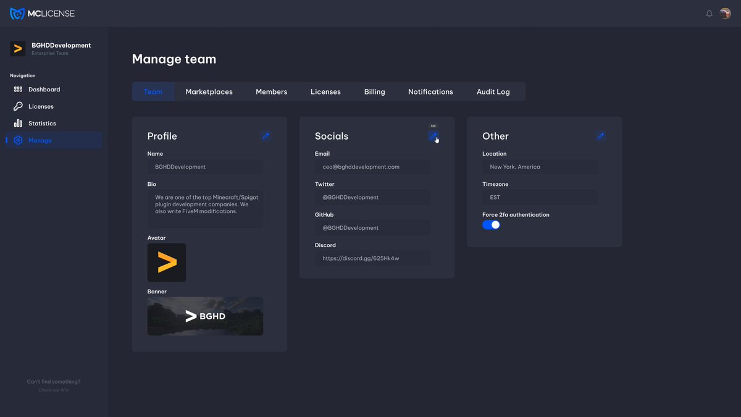Click the Twitter handle field
Screen dimensions: 741x417
(x=373, y=197)
